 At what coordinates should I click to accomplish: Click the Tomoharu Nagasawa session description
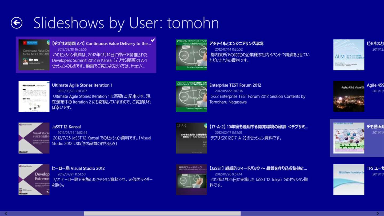coord(257,99)
